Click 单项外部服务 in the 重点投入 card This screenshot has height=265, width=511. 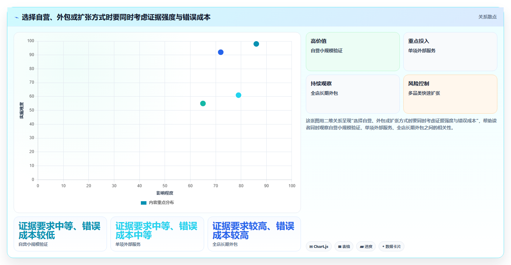click(x=422, y=51)
